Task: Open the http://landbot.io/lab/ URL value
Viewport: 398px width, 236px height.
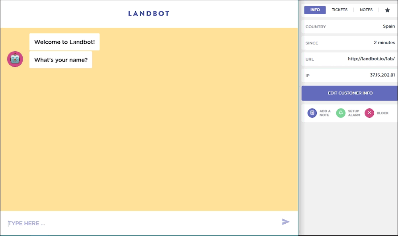Action: 371,59
